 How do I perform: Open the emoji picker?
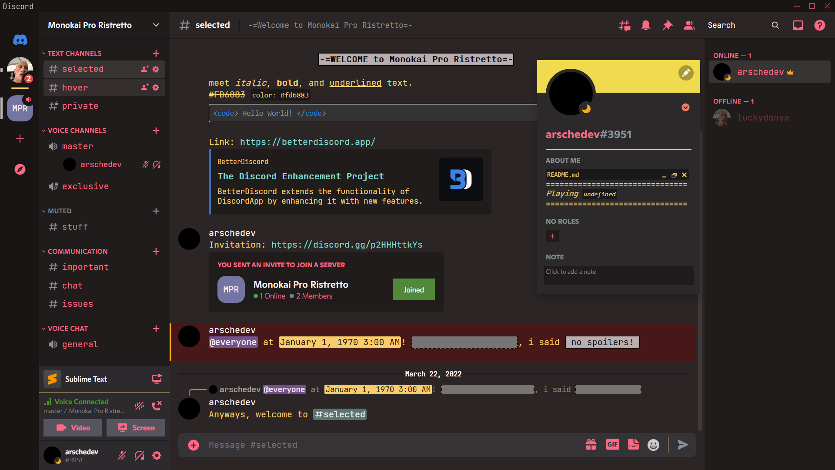[653, 444]
